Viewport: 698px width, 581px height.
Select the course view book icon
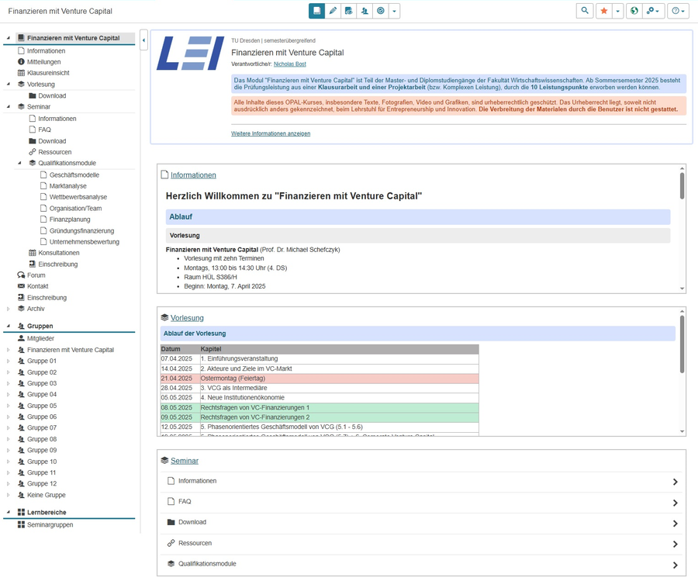[316, 11]
